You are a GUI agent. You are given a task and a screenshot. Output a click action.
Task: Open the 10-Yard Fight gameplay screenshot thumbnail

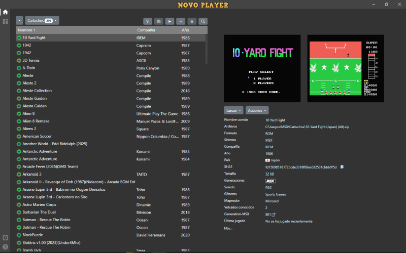(x=346, y=68)
